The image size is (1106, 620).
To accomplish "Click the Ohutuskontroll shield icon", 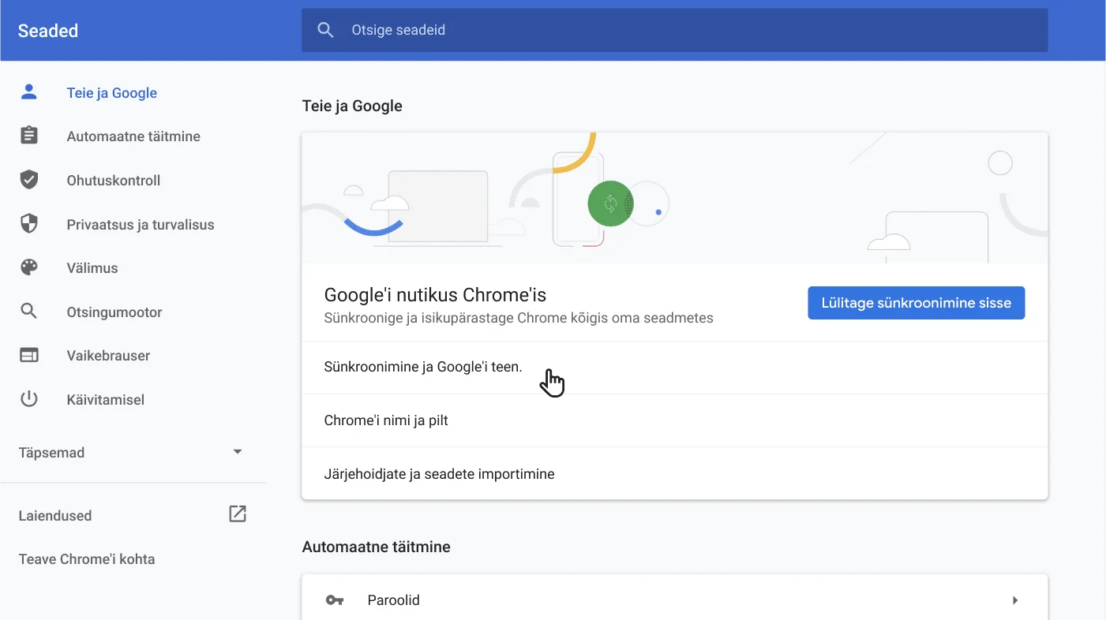I will [28, 179].
